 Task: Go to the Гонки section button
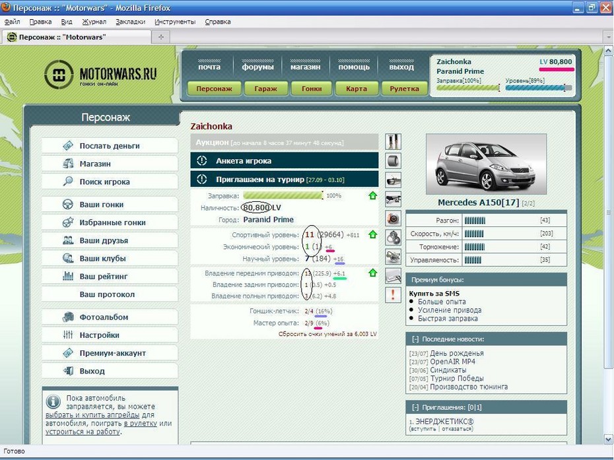312,88
